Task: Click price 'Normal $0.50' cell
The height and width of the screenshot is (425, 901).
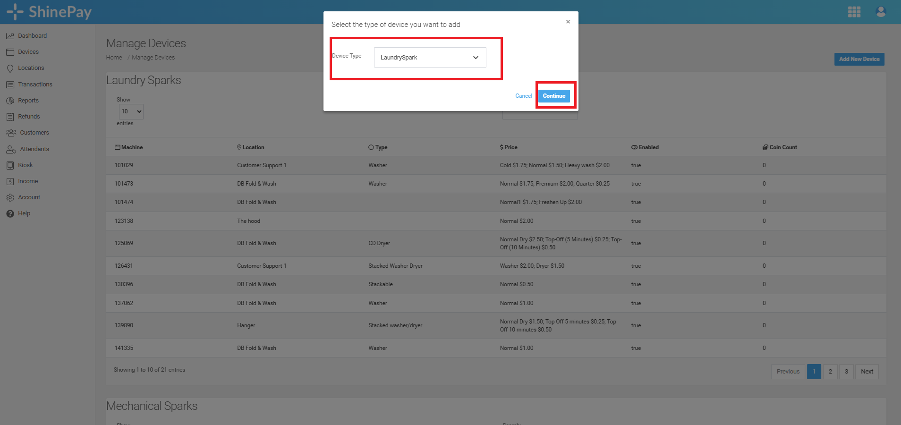Action: coord(517,284)
